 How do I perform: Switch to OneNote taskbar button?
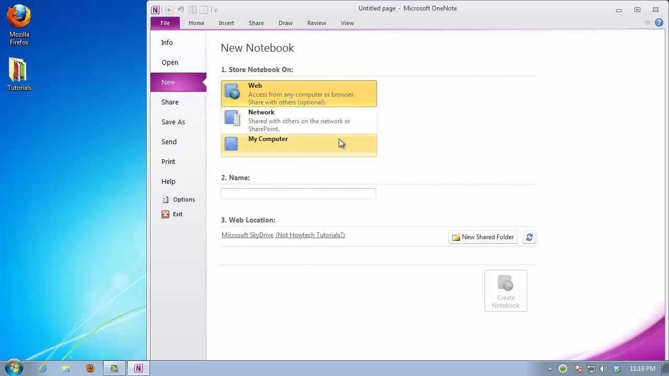(139, 368)
